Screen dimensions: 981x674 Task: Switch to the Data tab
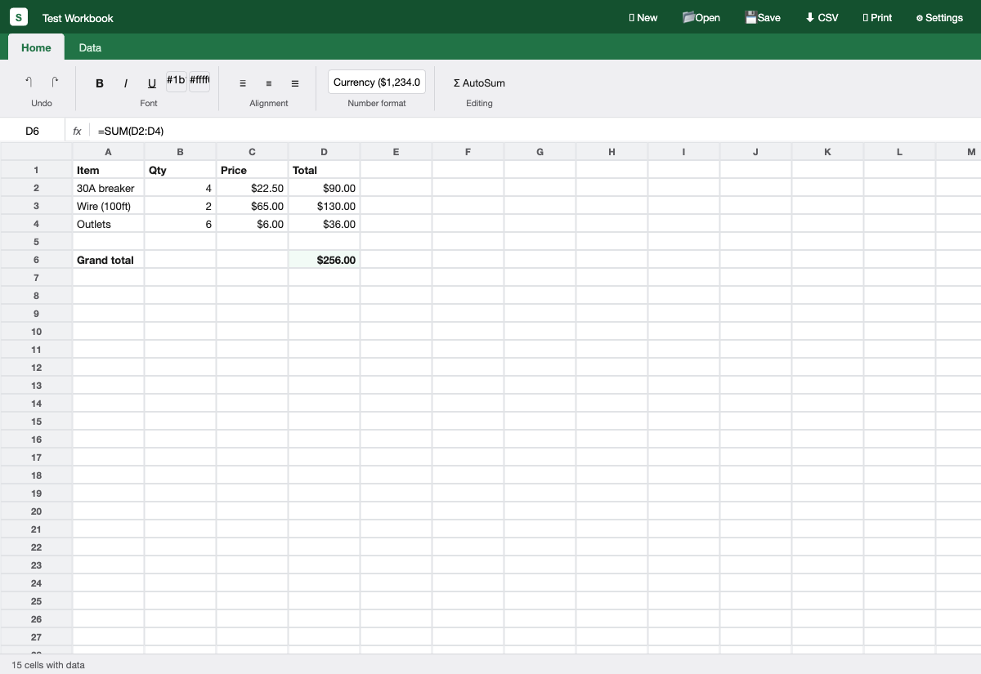coord(90,47)
